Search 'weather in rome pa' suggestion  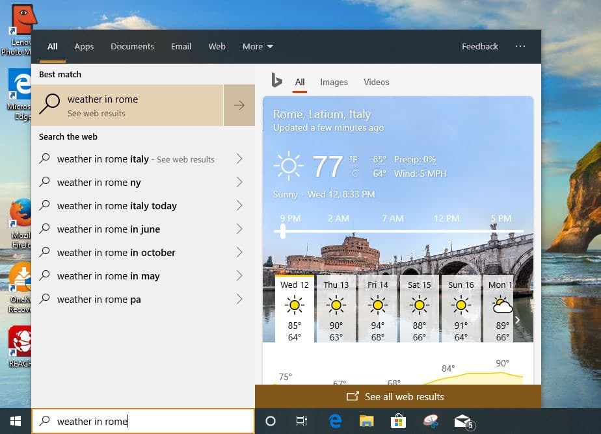point(99,300)
